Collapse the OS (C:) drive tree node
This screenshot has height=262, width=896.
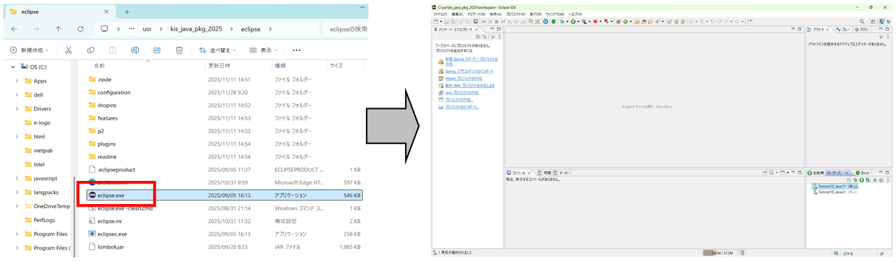click(12, 67)
